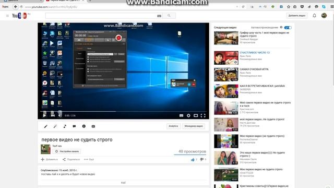Click the Опубликовано: 15 нояб. 2015 г. text
The width and height of the screenshot is (334, 188).
(59, 170)
